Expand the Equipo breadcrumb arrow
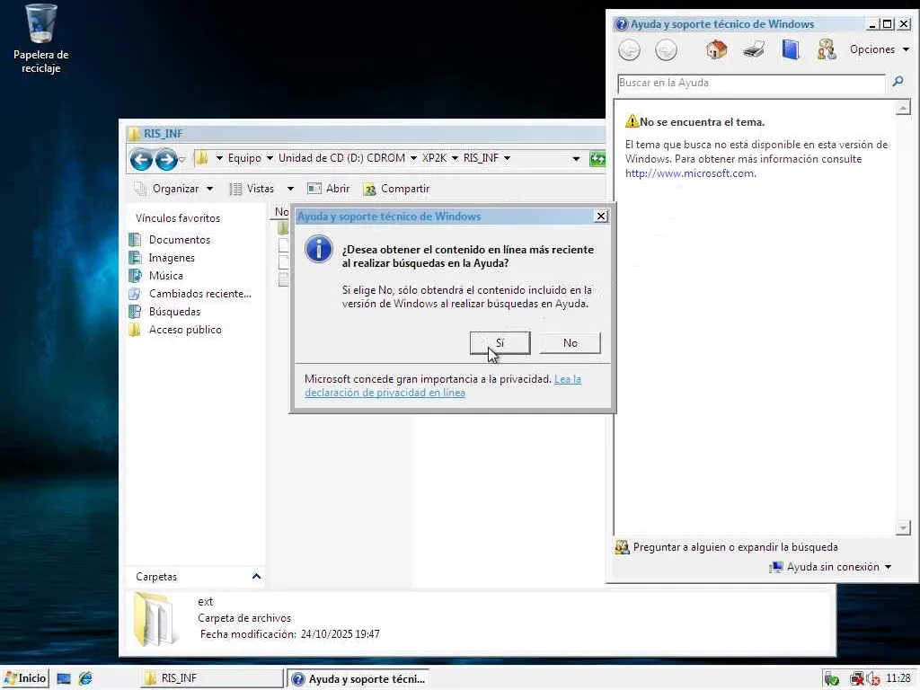920x690 pixels. [270, 158]
